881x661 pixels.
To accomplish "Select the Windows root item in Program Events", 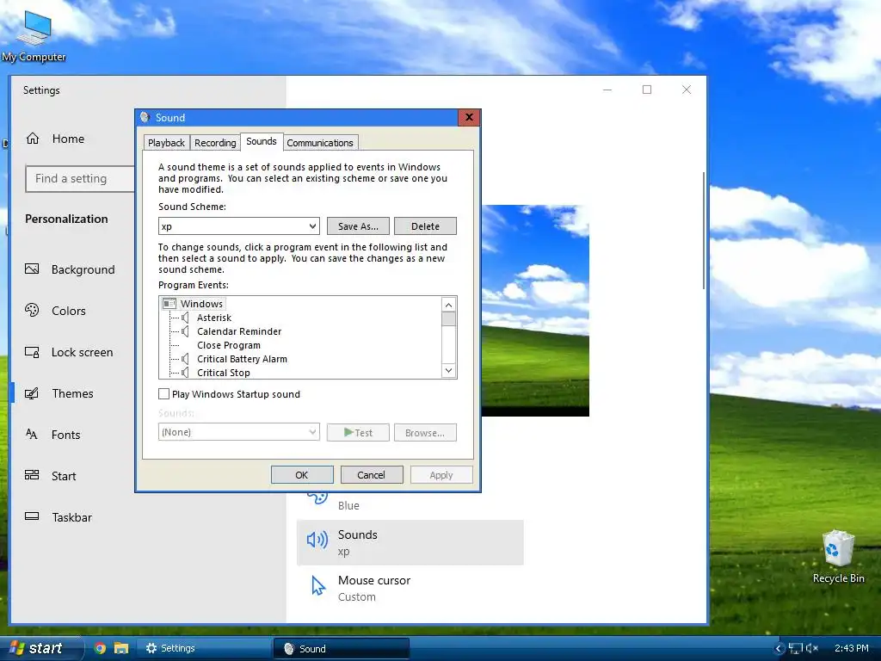I will (x=201, y=304).
